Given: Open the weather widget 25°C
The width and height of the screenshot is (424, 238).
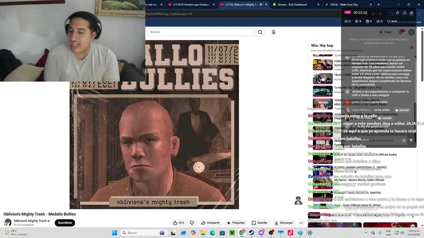Looking at the screenshot, I should tap(15, 233).
